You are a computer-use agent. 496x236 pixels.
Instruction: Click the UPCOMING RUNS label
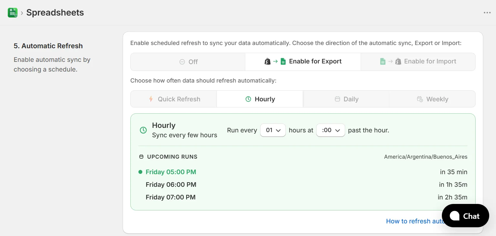tap(172, 157)
